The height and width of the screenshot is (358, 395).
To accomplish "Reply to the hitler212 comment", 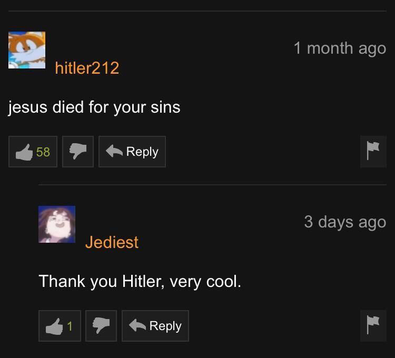I will (x=132, y=152).
